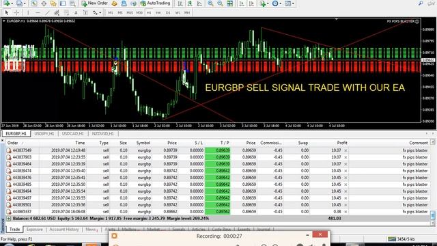Close the Terminal panel with its x
Image resolution: width=437 pixels, height=246 pixels.
[3, 141]
